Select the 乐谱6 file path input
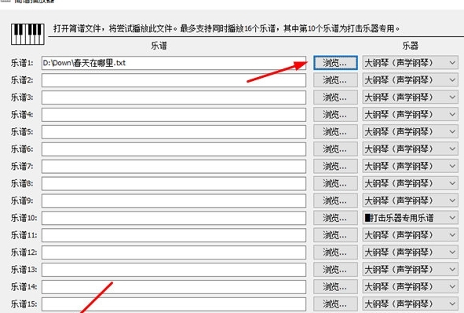464x313 pixels. (174, 149)
